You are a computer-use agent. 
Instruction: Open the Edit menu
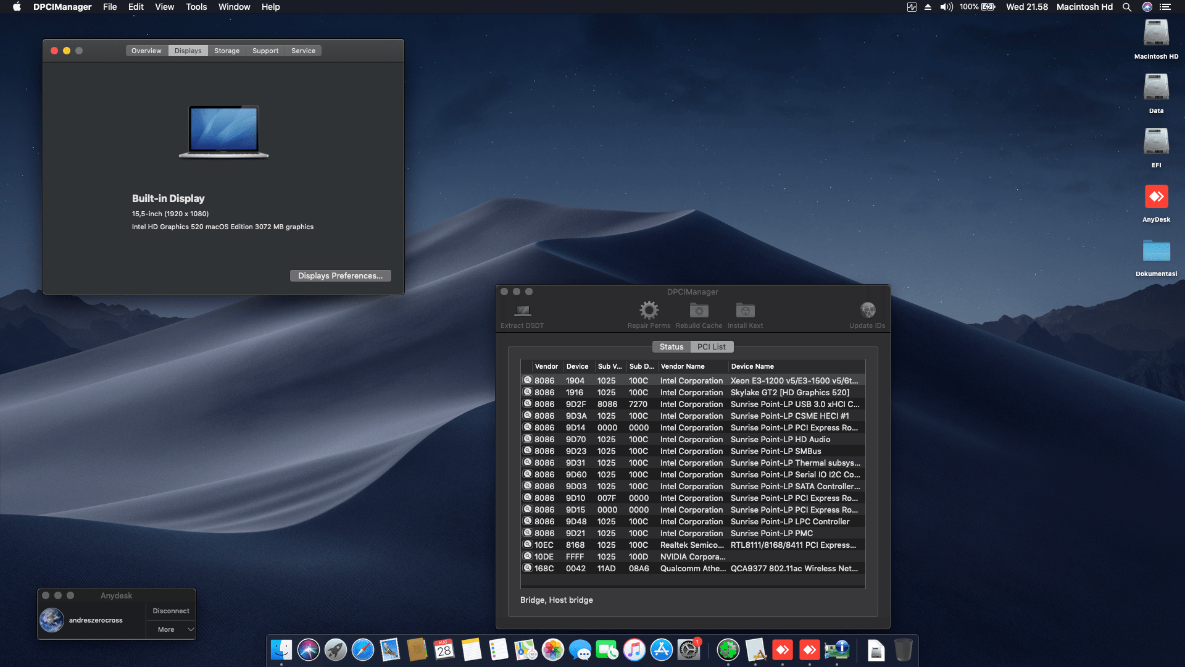coord(136,7)
